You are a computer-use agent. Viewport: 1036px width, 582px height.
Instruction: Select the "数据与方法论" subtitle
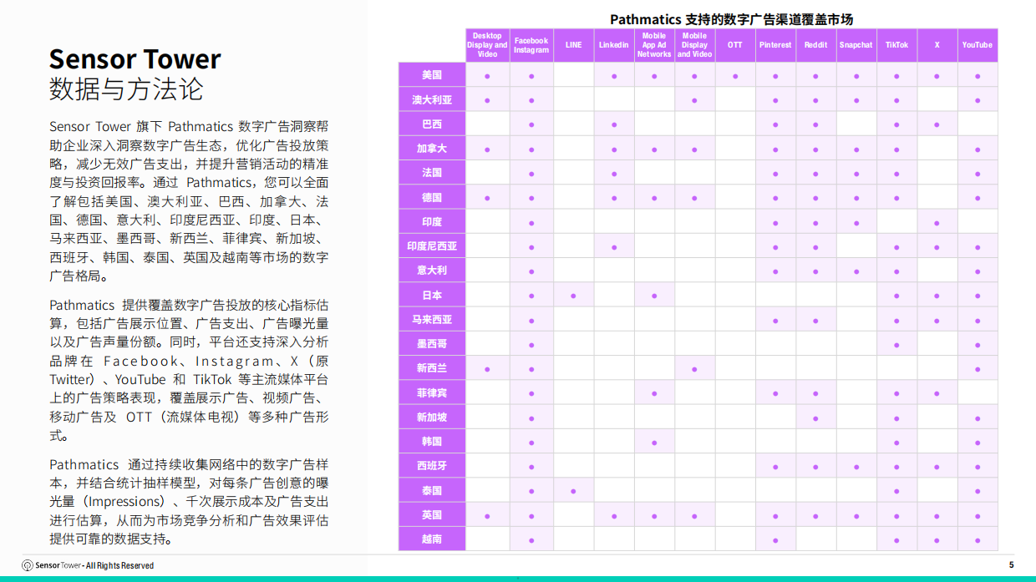(x=126, y=89)
